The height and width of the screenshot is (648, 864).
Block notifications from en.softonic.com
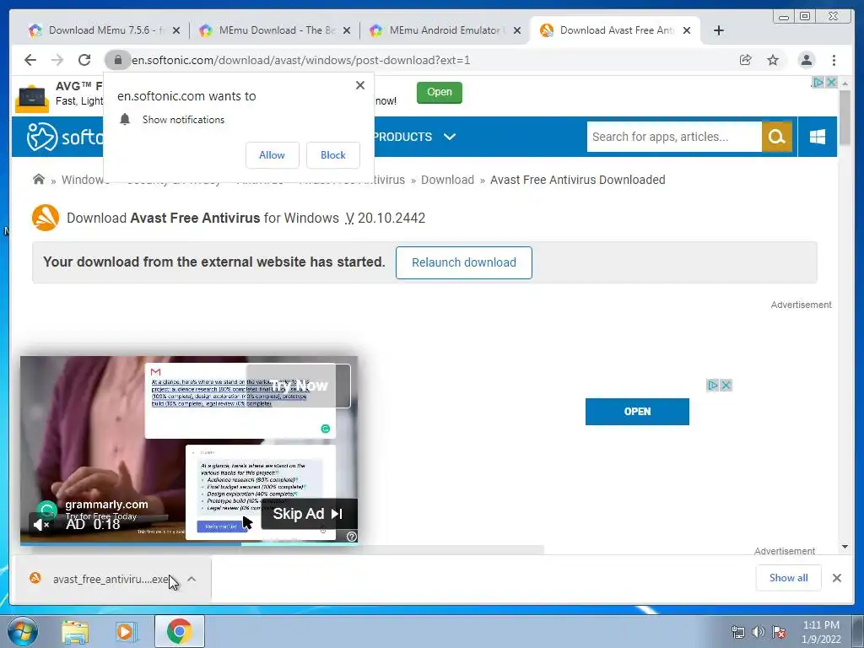pyautogui.click(x=332, y=155)
